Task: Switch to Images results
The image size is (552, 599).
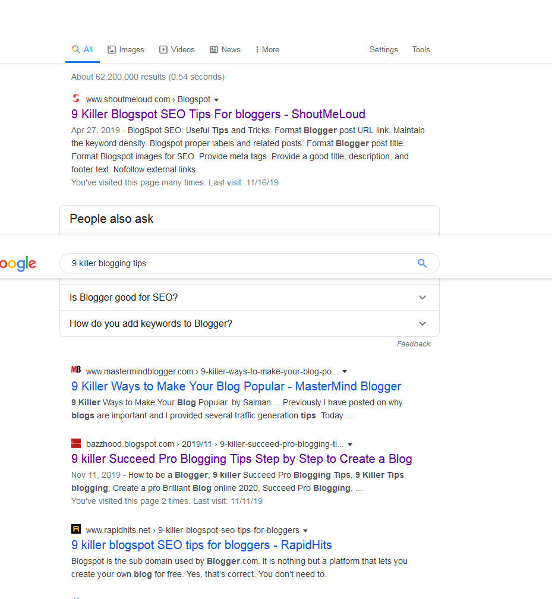Action: pyautogui.click(x=126, y=50)
